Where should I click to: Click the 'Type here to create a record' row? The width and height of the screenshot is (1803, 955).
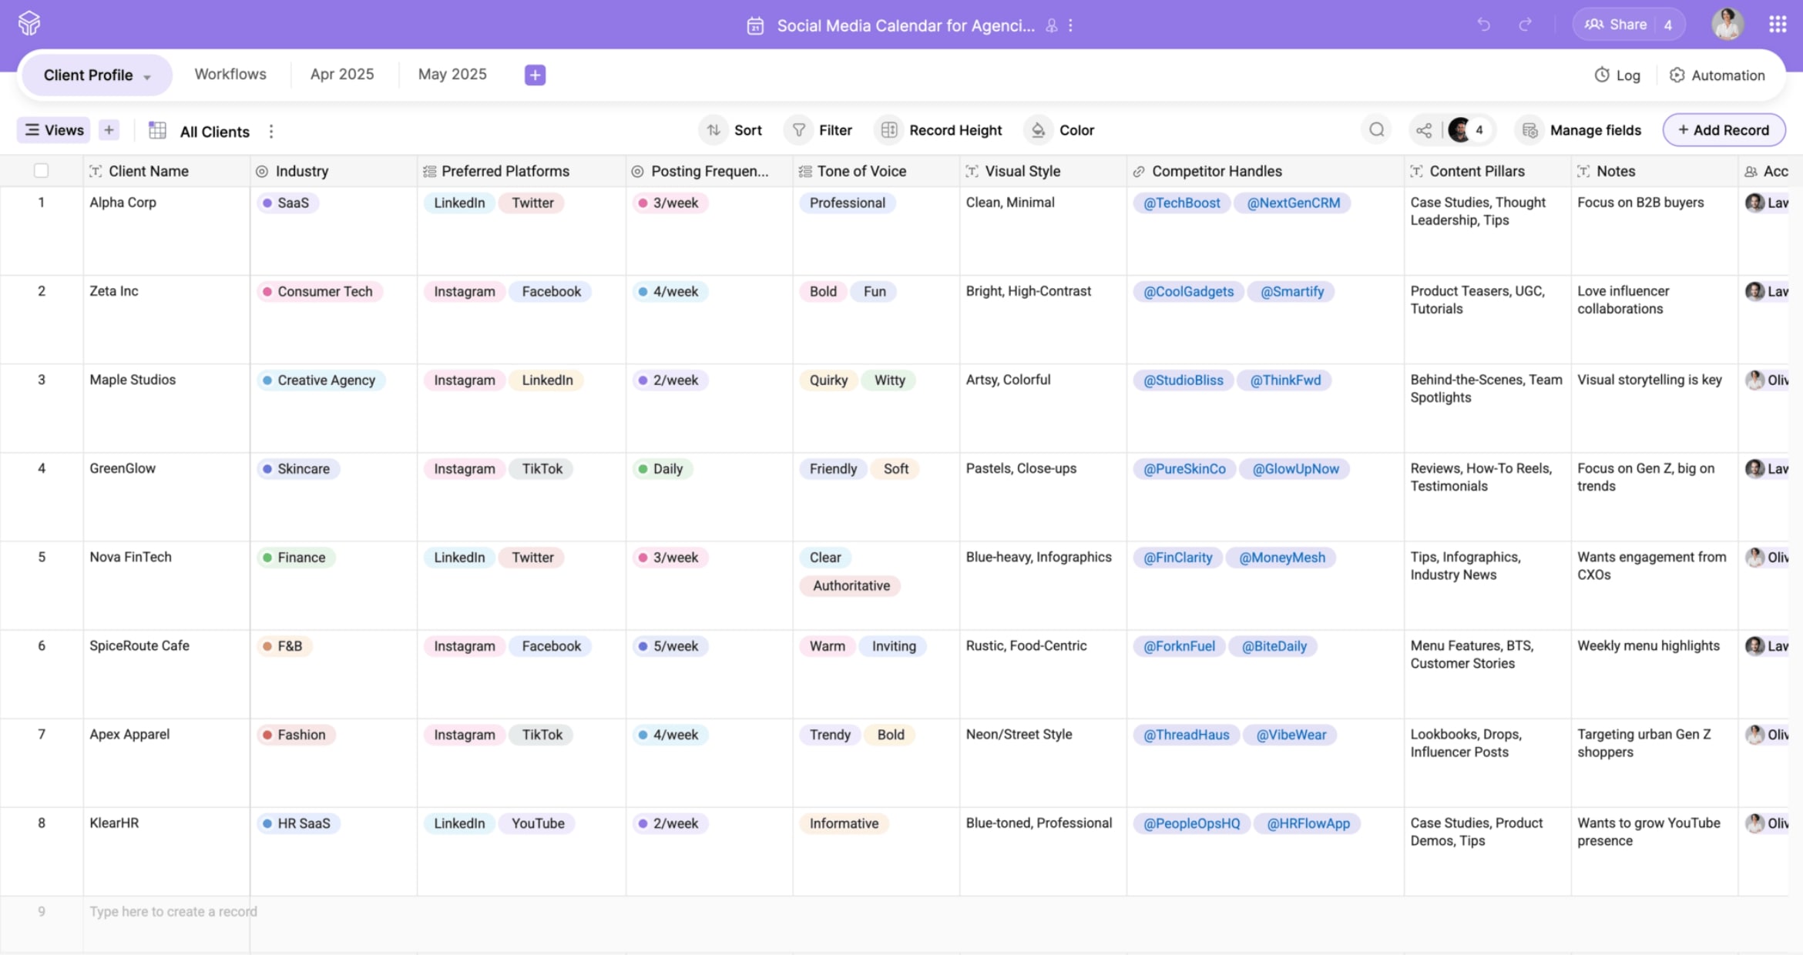pyautogui.click(x=173, y=911)
